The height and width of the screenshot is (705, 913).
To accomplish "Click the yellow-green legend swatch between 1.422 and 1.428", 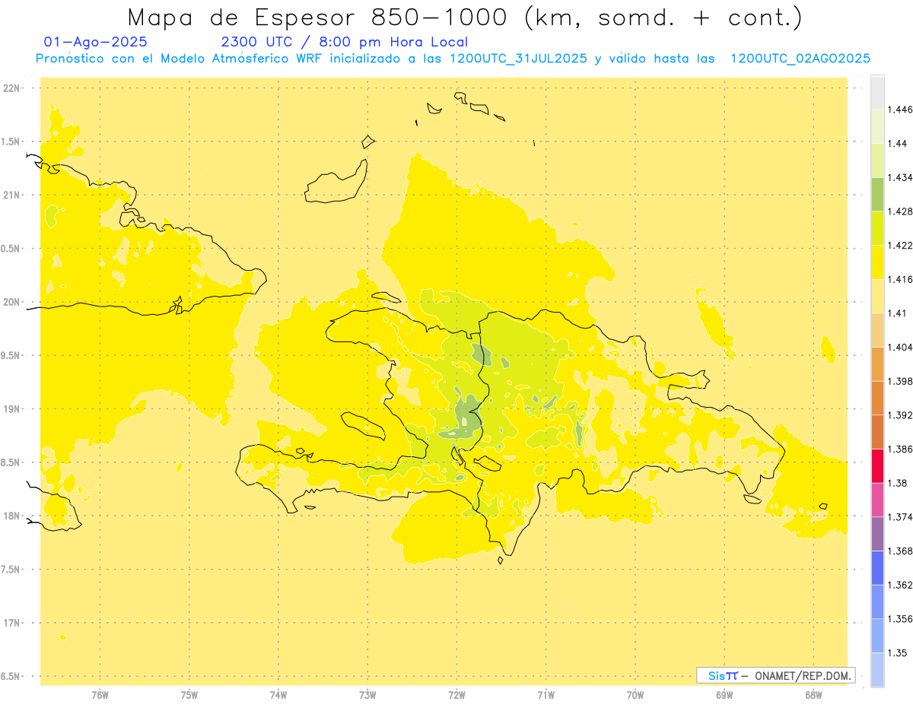I will (877, 228).
